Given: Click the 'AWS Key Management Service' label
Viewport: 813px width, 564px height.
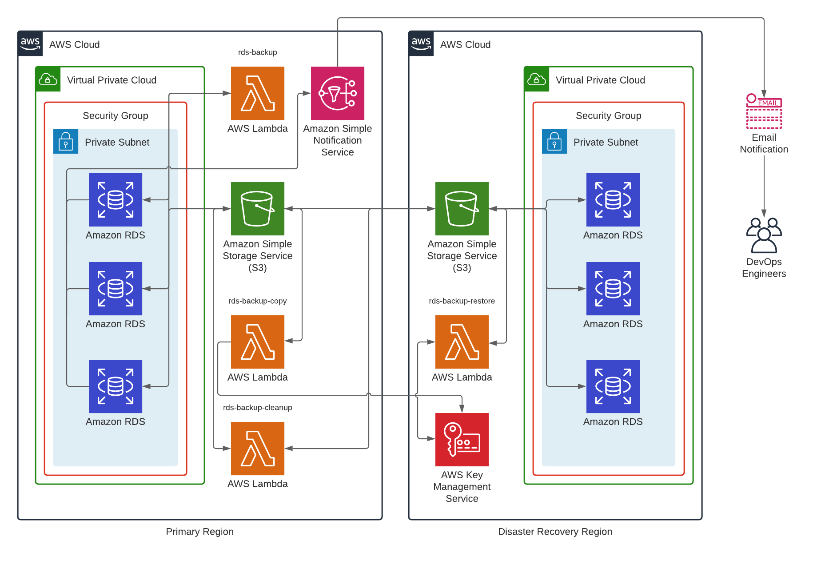Looking at the screenshot, I should pyautogui.click(x=462, y=487).
